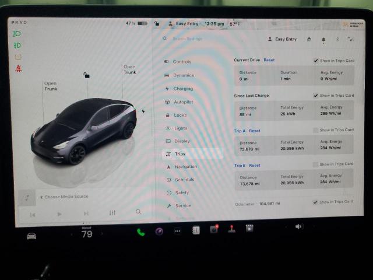Increase temperature with right arrow

[x=102, y=234]
